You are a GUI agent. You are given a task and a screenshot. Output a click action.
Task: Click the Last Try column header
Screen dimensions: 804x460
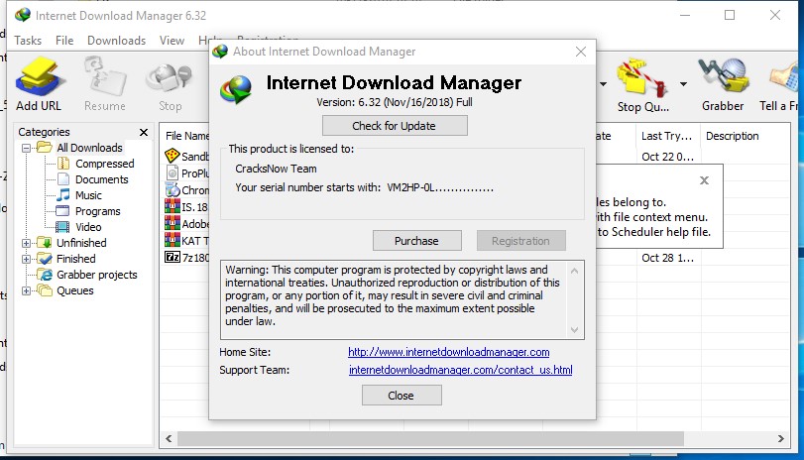point(666,136)
